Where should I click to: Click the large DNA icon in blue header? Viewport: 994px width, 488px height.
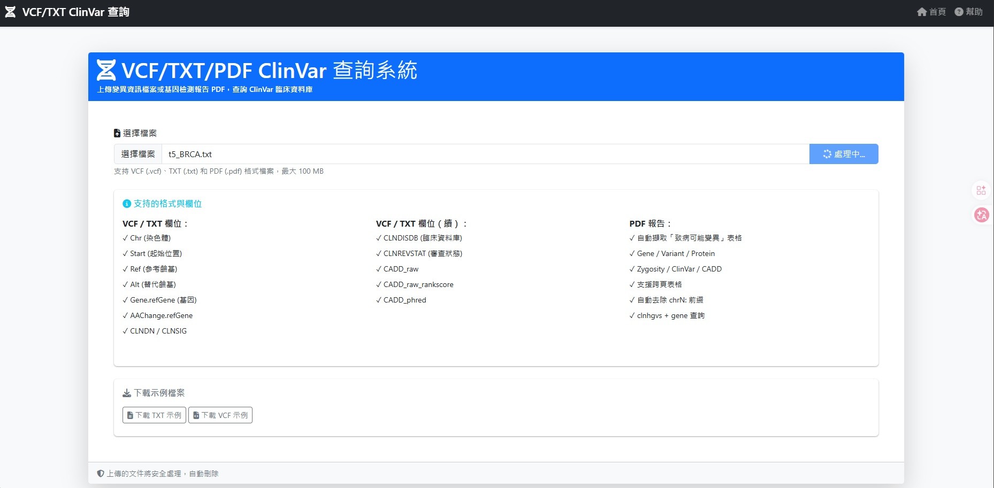point(106,70)
